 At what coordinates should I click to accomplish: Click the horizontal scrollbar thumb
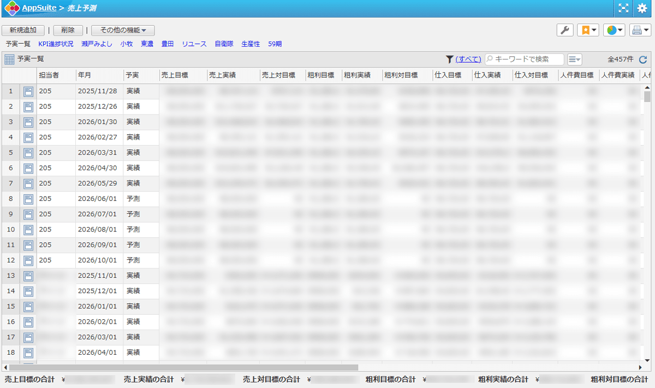point(183,368)
